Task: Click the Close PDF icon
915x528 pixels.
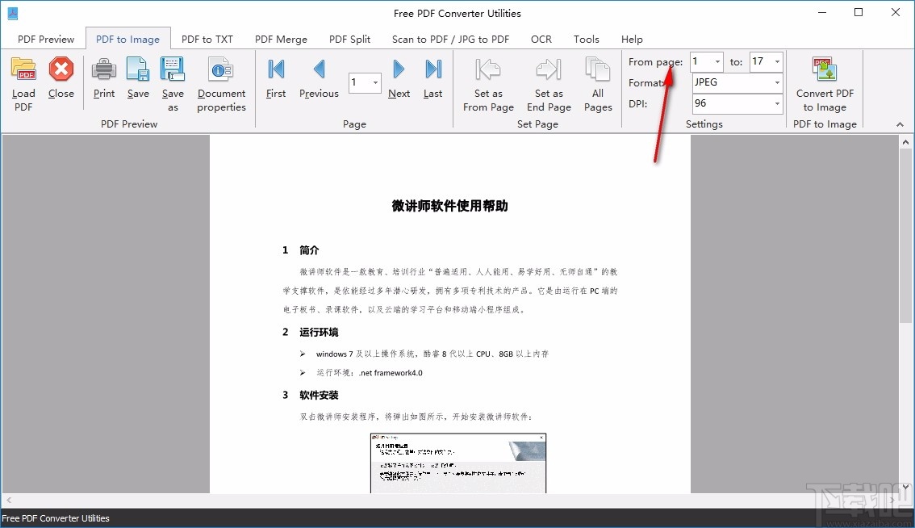Action: [61, 81]
